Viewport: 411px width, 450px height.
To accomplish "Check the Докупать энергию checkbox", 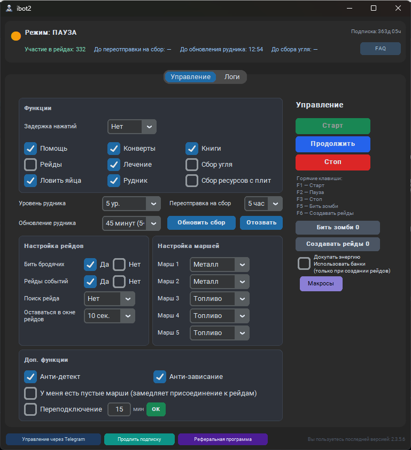I will click(304, 263).
